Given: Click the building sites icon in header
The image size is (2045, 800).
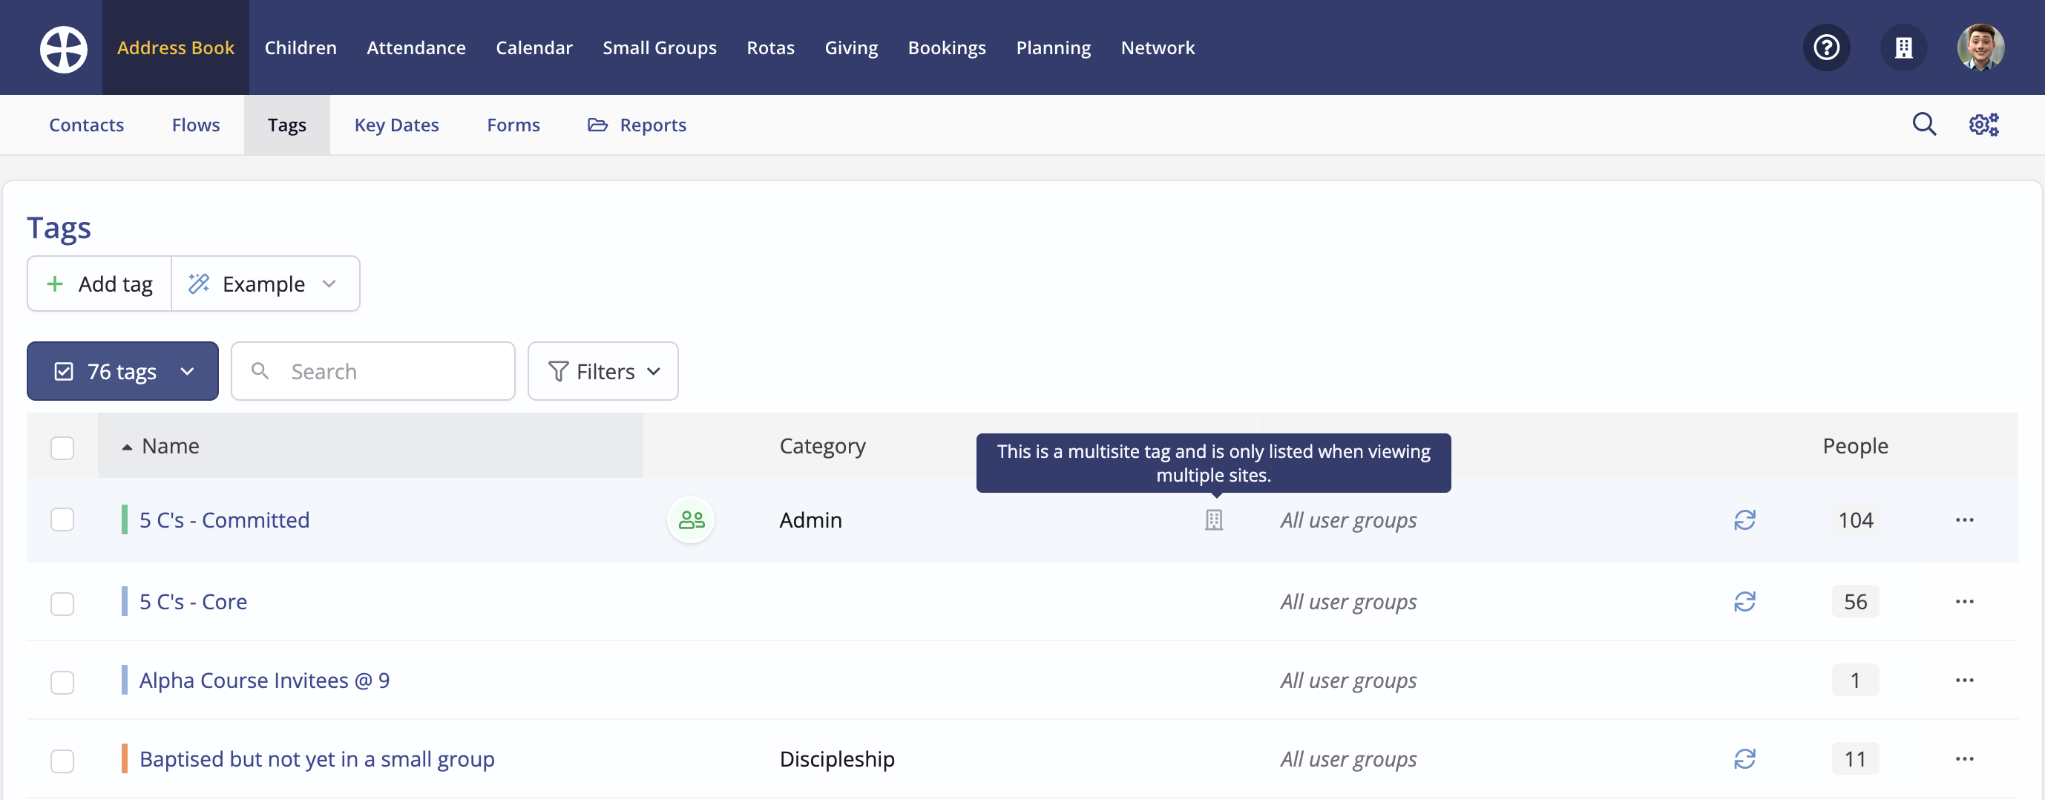Looking at the screenshot, I should click(1904, 47).
